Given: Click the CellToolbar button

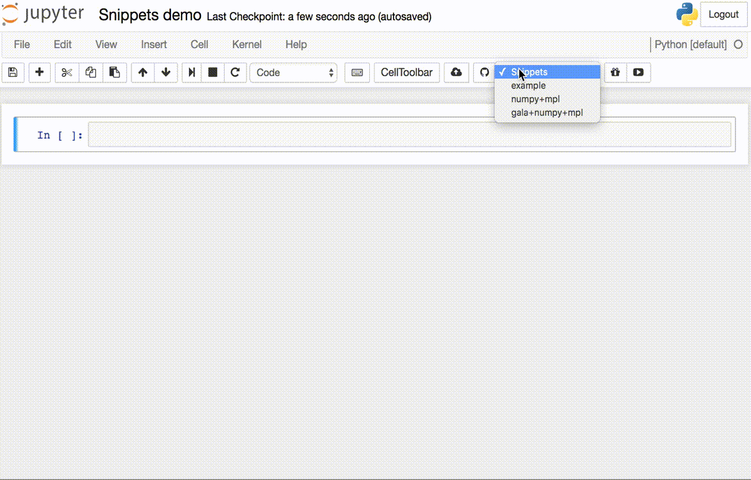Looking at the screenshot, I should [407, 72].
